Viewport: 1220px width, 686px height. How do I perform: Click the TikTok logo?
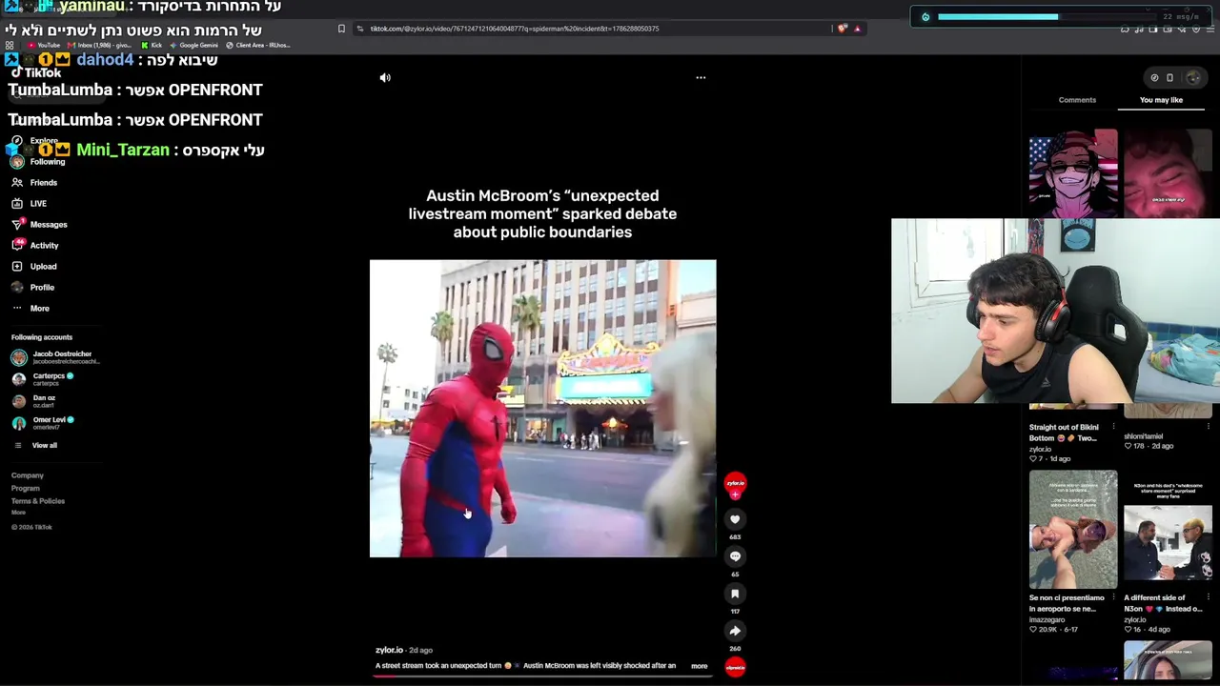[x=36, y=72]
